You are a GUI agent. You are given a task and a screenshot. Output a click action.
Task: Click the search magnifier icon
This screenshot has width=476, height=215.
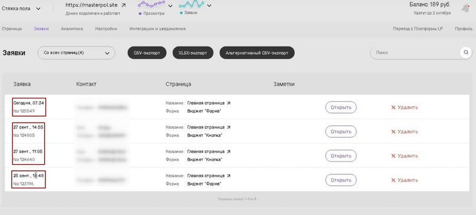coord(466,52)
